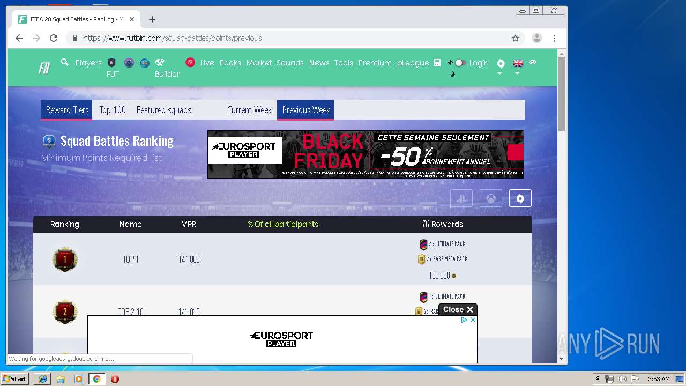
Task: Click the Ultimate Pack icon in TOP 1 row
Action: 423,244
